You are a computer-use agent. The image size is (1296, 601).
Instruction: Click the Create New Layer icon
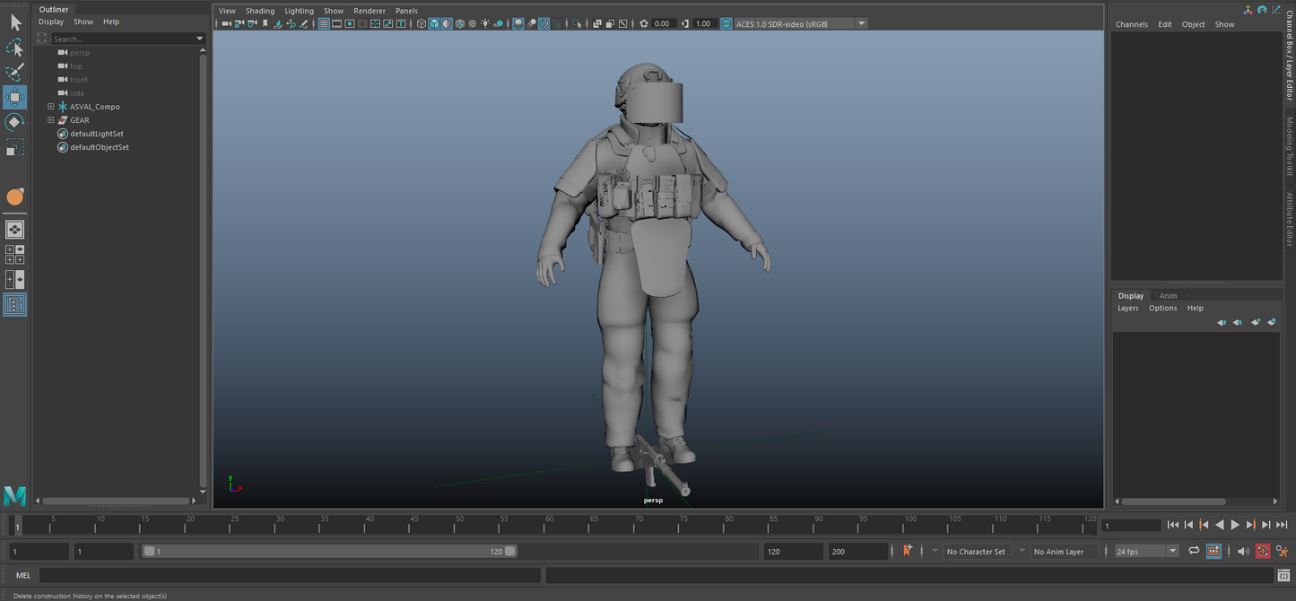[x=1256, y=322]
